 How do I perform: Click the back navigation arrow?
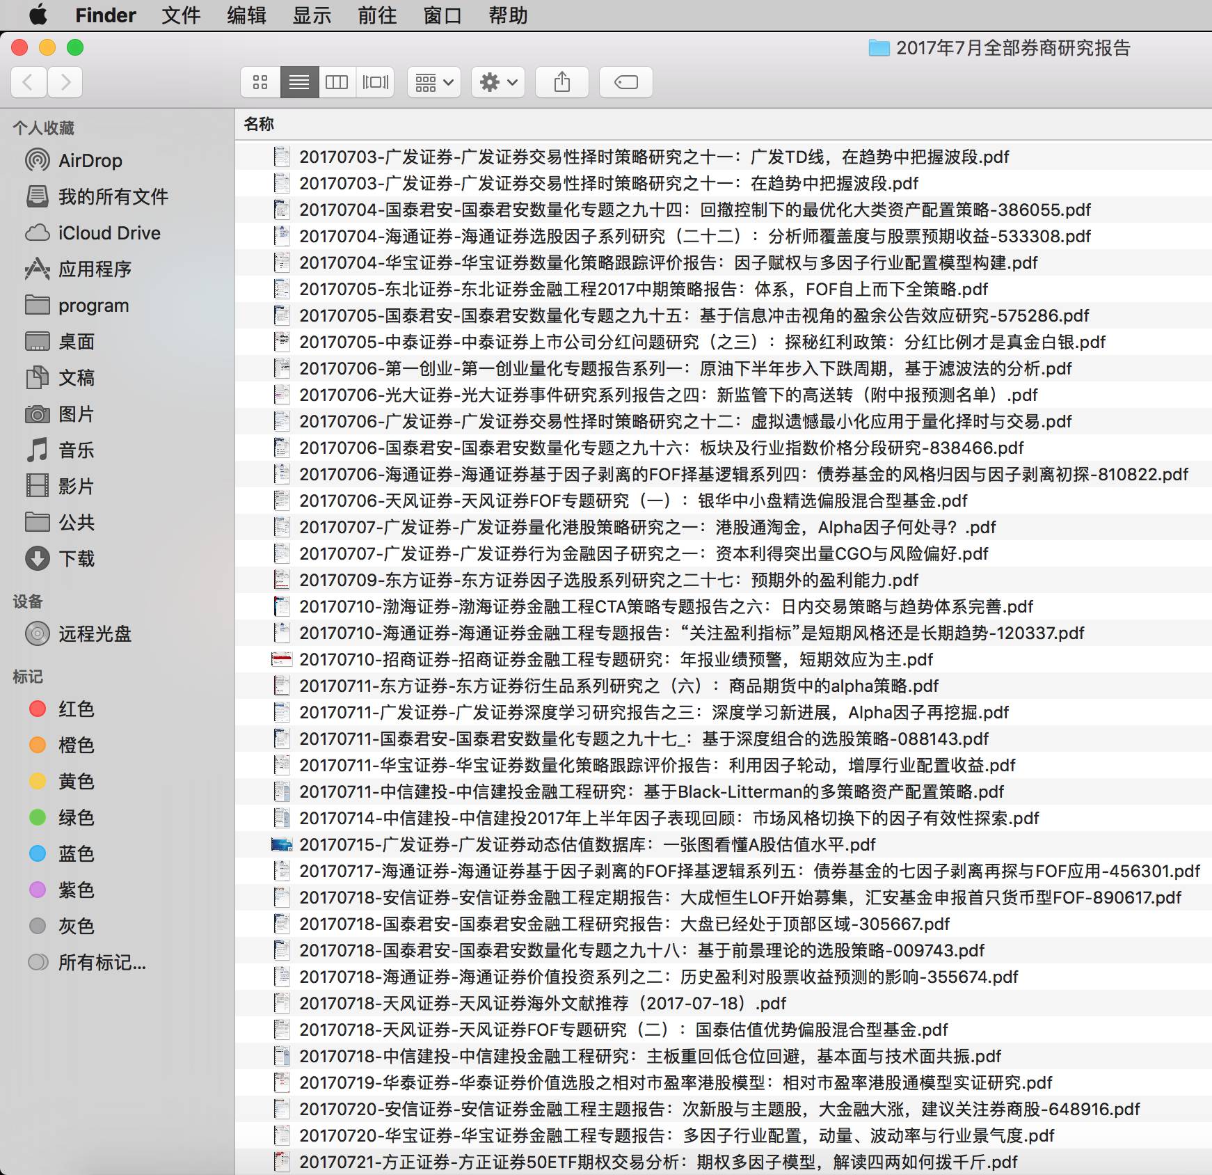[x=29, y=82]
